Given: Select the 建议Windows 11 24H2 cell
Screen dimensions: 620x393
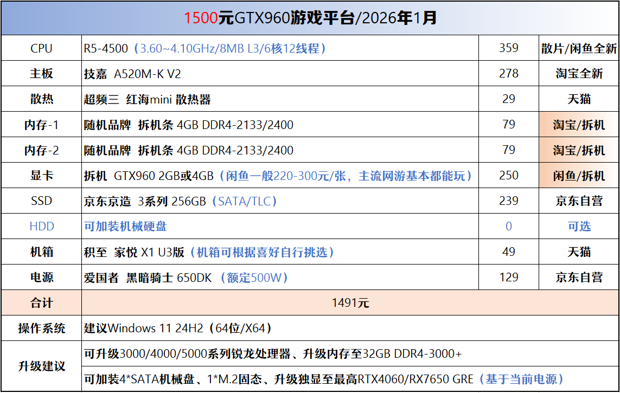Looking at the screenshot, I should 350,328.
